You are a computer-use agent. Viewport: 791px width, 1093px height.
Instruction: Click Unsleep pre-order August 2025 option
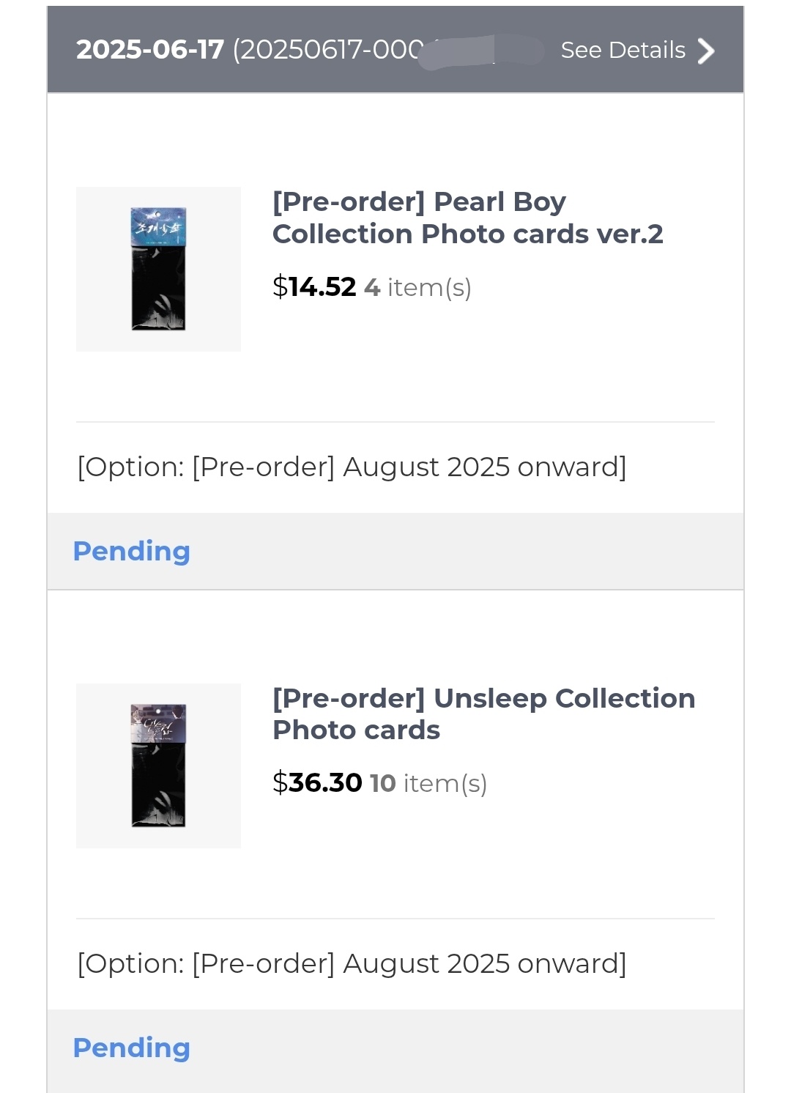tap(352, 963)
